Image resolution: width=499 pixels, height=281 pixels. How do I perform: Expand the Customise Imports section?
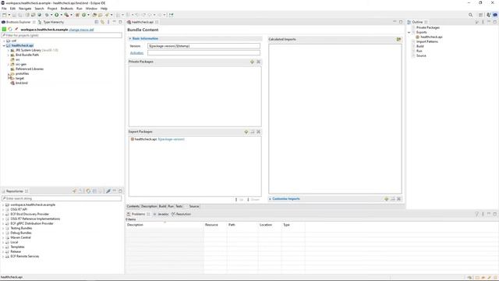pyautogui.click(x=270, y=199)
